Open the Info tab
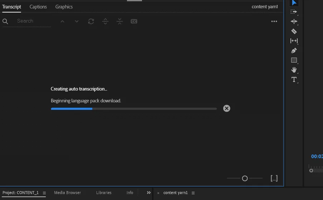This screenshot has height=200, width=323. tap(130, 193)
